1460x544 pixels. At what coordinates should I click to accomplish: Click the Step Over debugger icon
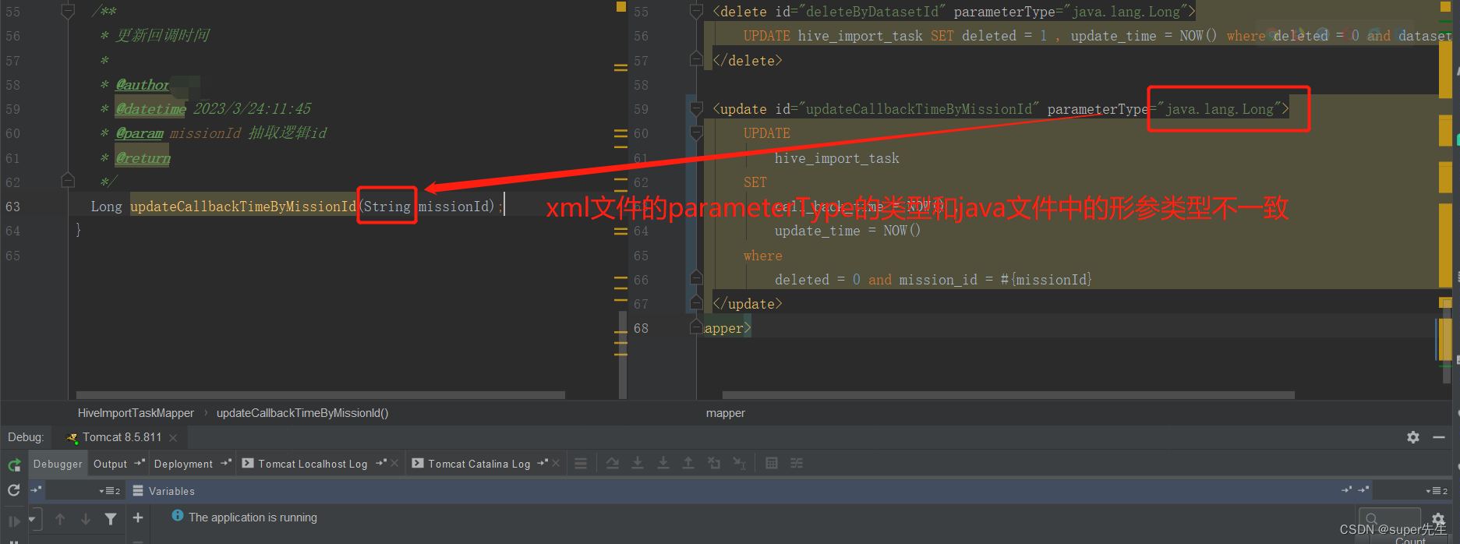coord(613,463)
